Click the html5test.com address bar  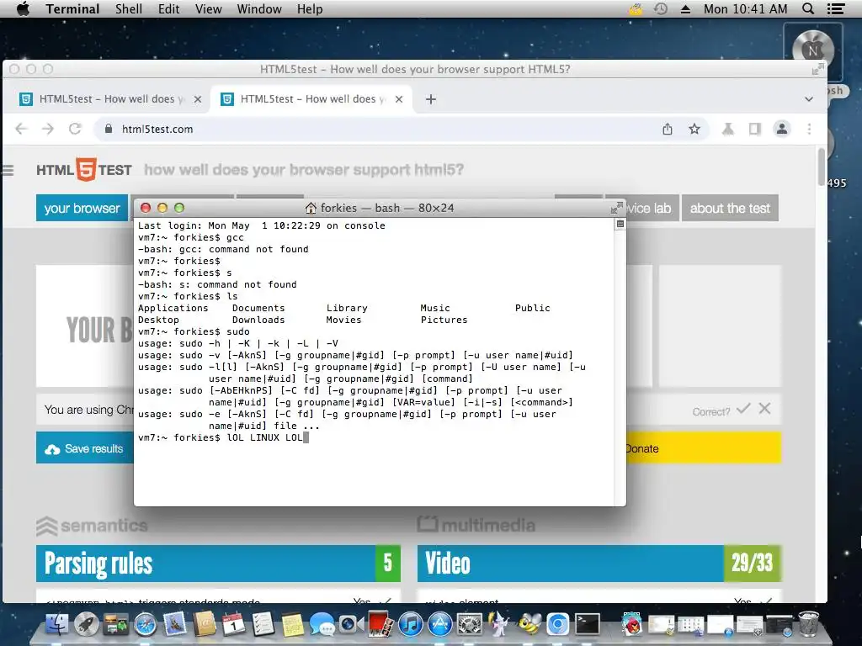click(380, 129)
